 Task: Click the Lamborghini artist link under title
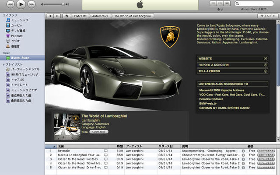point(91,120)
